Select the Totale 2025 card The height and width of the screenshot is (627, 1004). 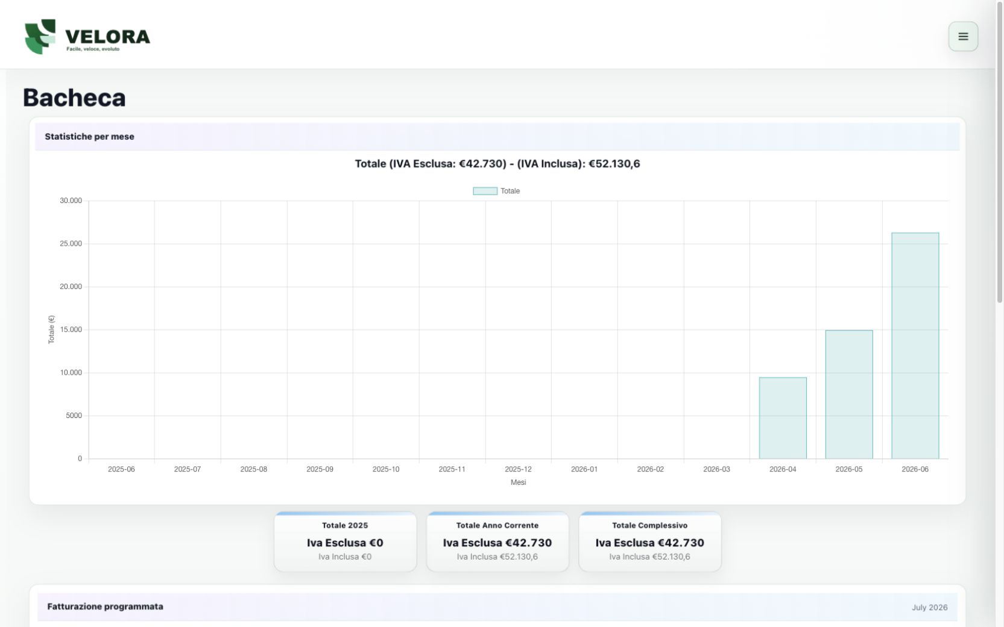click(345, 541)
